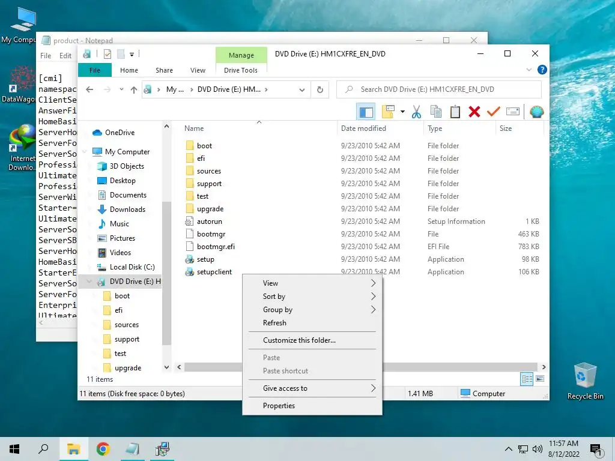Screen dimensions: 615x461
Task: Go Up one level arrow
Action: pyautogui.click(x=134, y=90)
